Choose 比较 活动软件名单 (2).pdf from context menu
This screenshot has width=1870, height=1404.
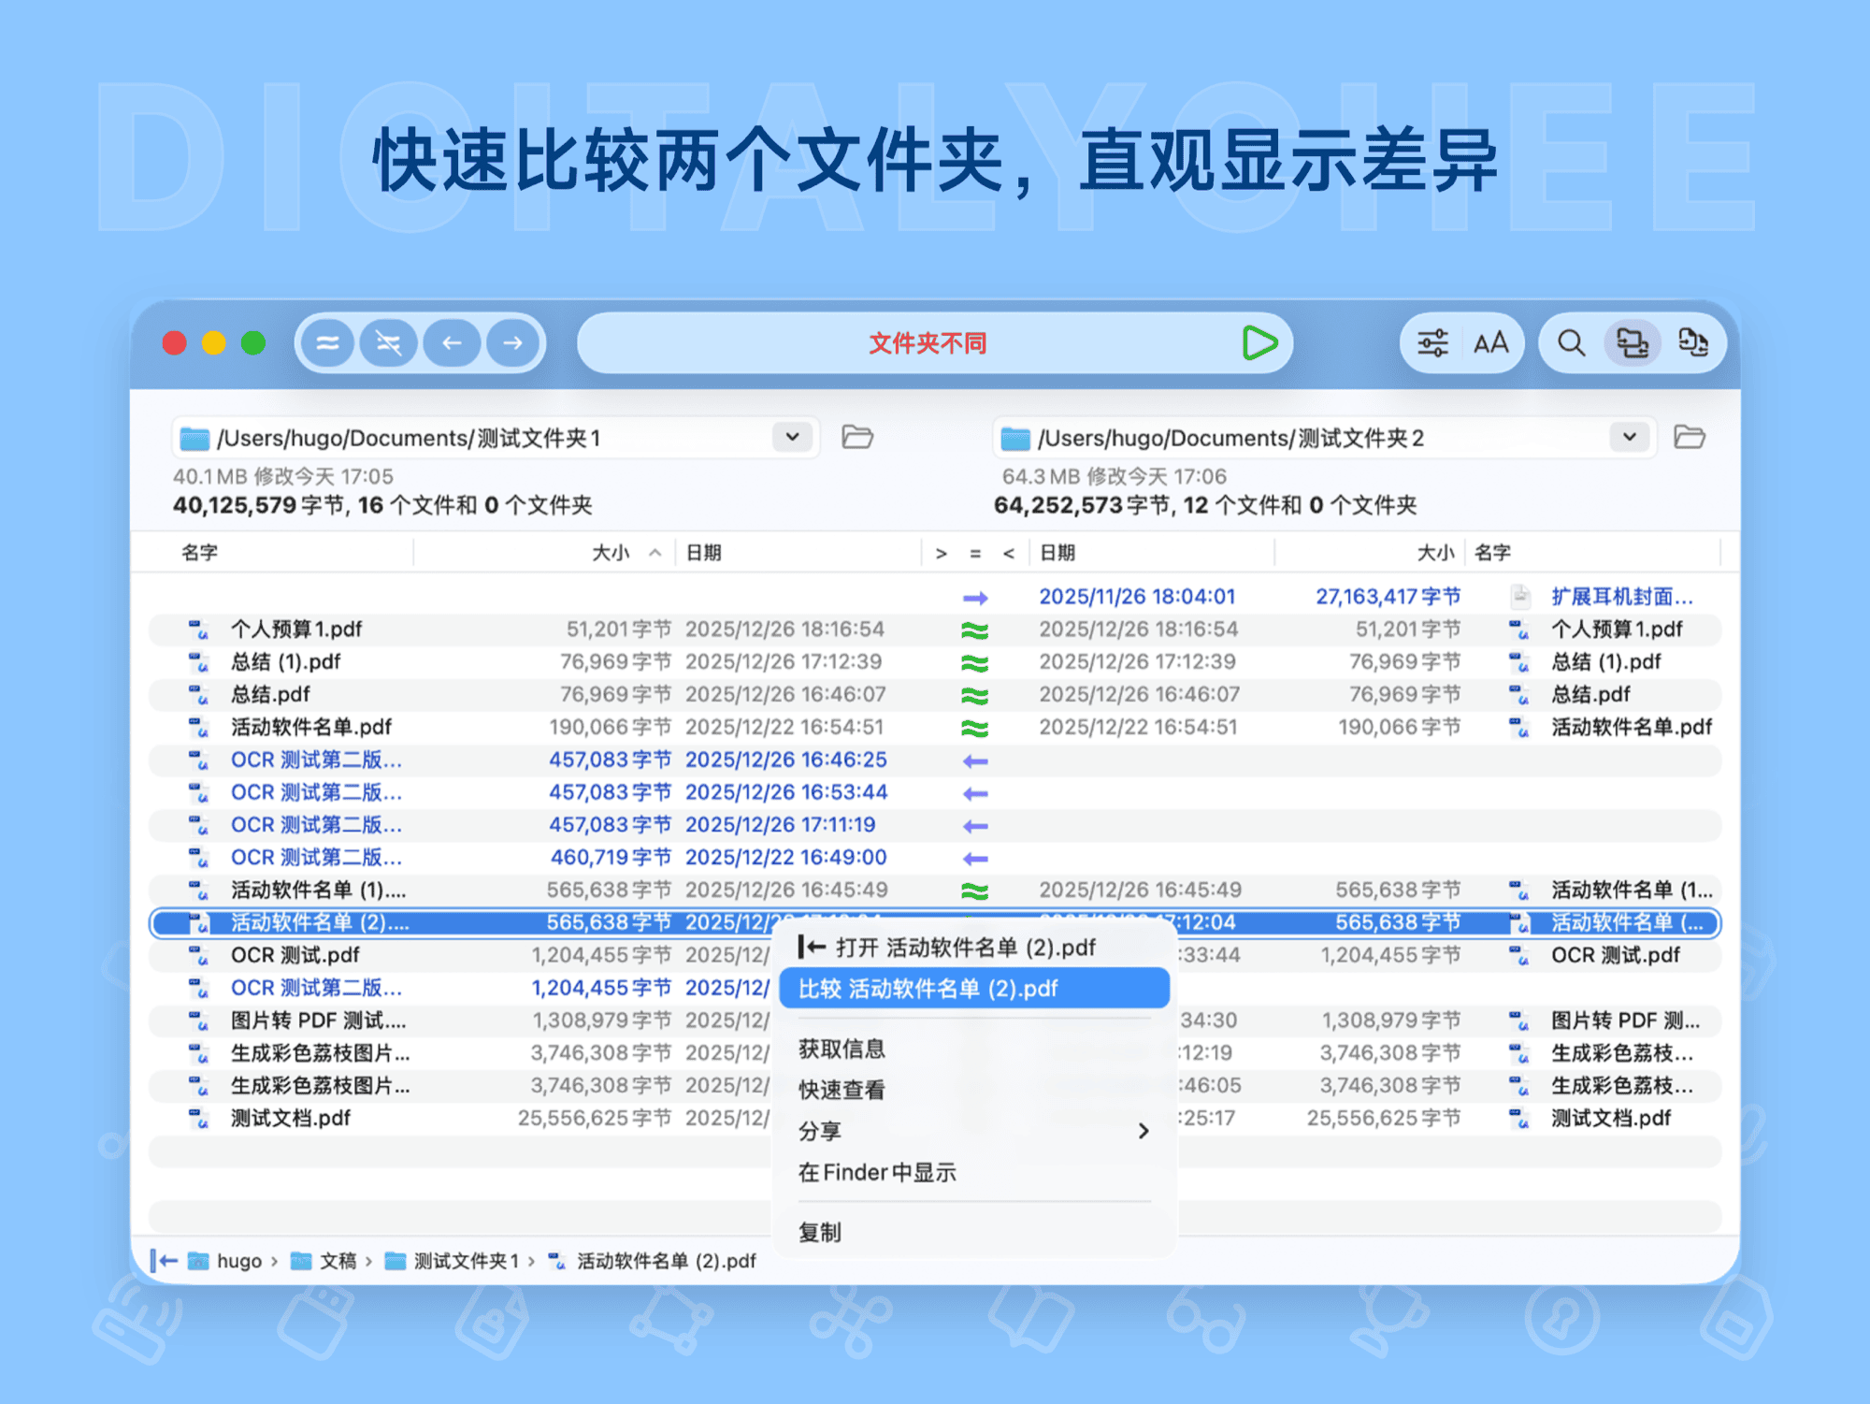[x=974, y=988]
